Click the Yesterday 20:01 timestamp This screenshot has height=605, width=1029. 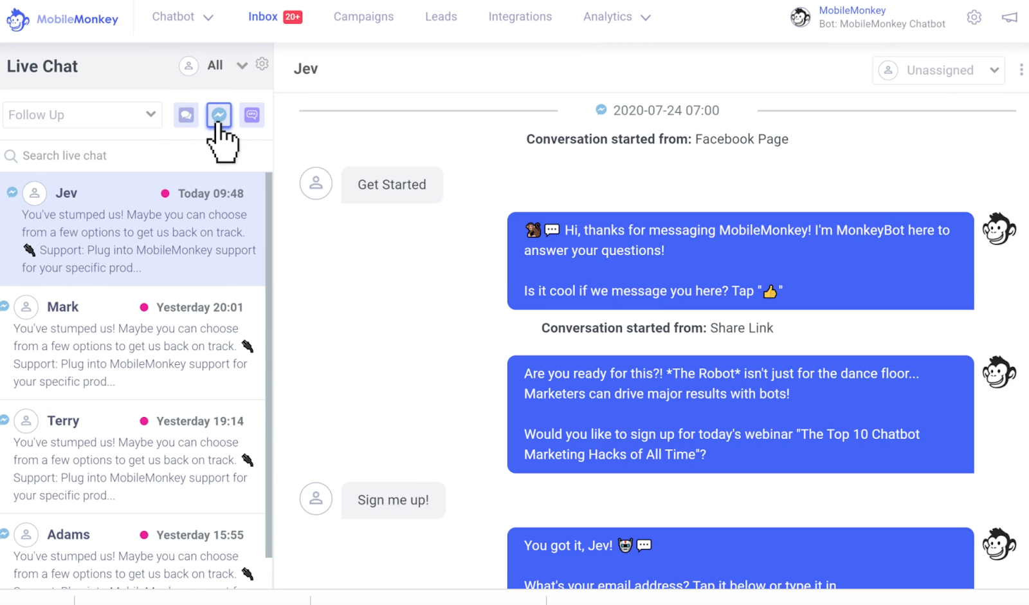click(200, 307)
